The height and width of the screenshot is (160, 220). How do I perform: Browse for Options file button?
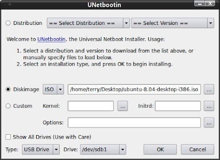[x=209, y=123]
